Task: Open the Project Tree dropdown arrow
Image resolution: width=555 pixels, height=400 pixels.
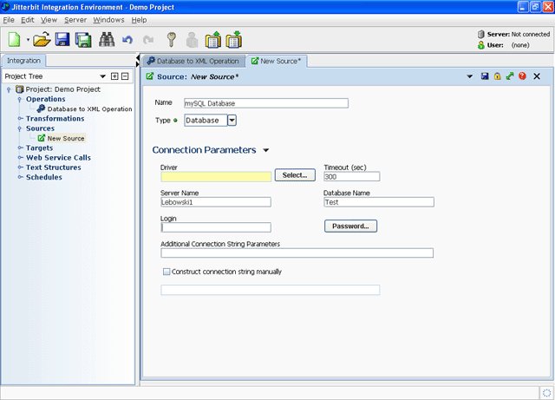Action: (103, 76)
